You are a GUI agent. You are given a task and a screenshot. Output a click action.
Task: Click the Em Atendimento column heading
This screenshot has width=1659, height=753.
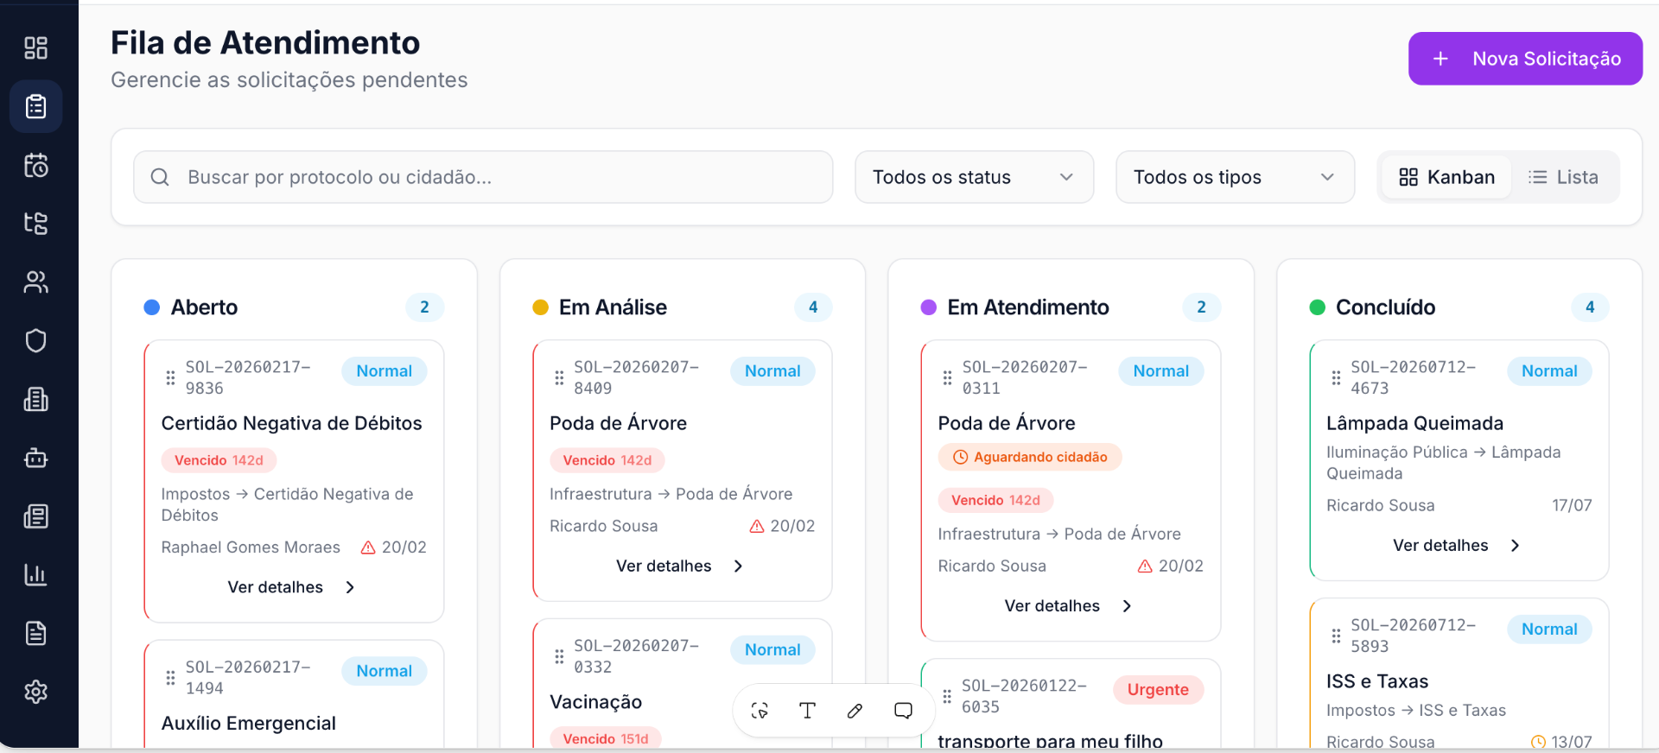pyautogui.click(x=1028, y=307)
